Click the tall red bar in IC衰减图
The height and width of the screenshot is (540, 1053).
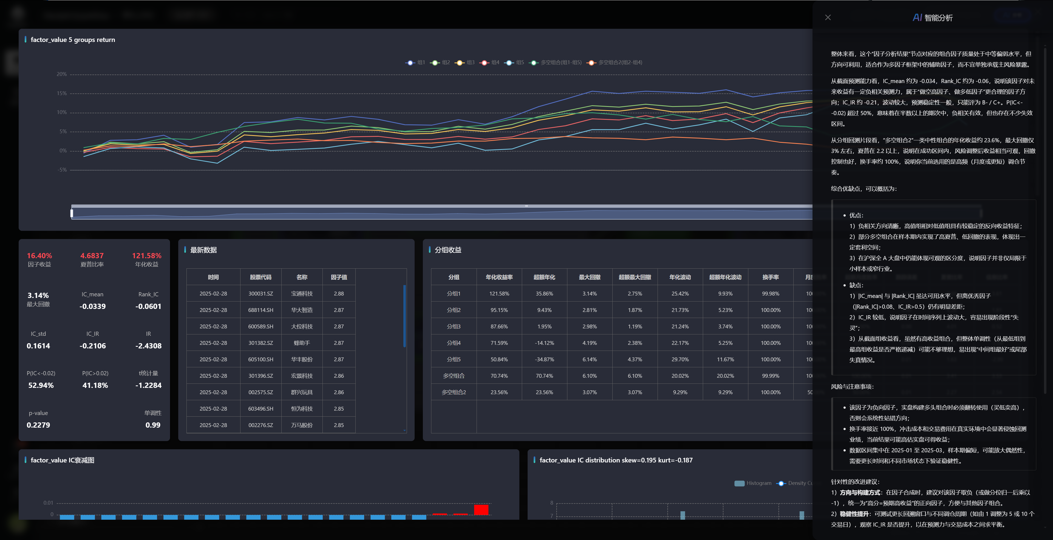481,510
